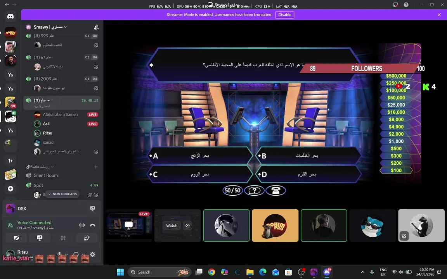Click the Voice Connected status text

click(34, 223)
